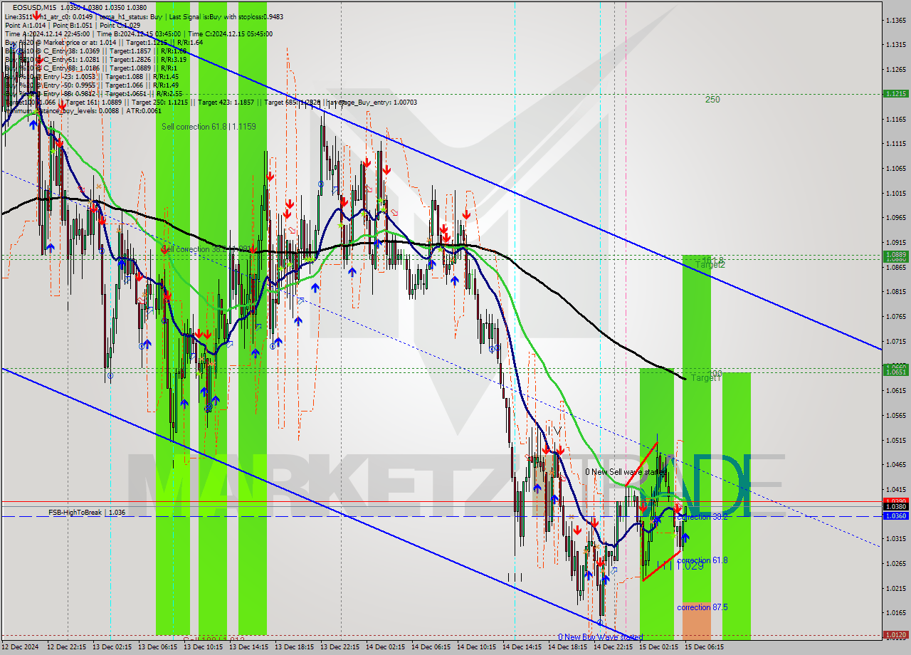Select the 'correction 87.5' label

[x=702, y=607]
